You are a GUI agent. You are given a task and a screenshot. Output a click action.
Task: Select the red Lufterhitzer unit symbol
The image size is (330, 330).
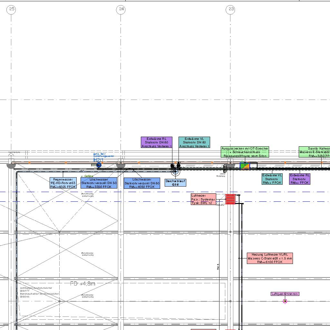[x=230, y=199]
